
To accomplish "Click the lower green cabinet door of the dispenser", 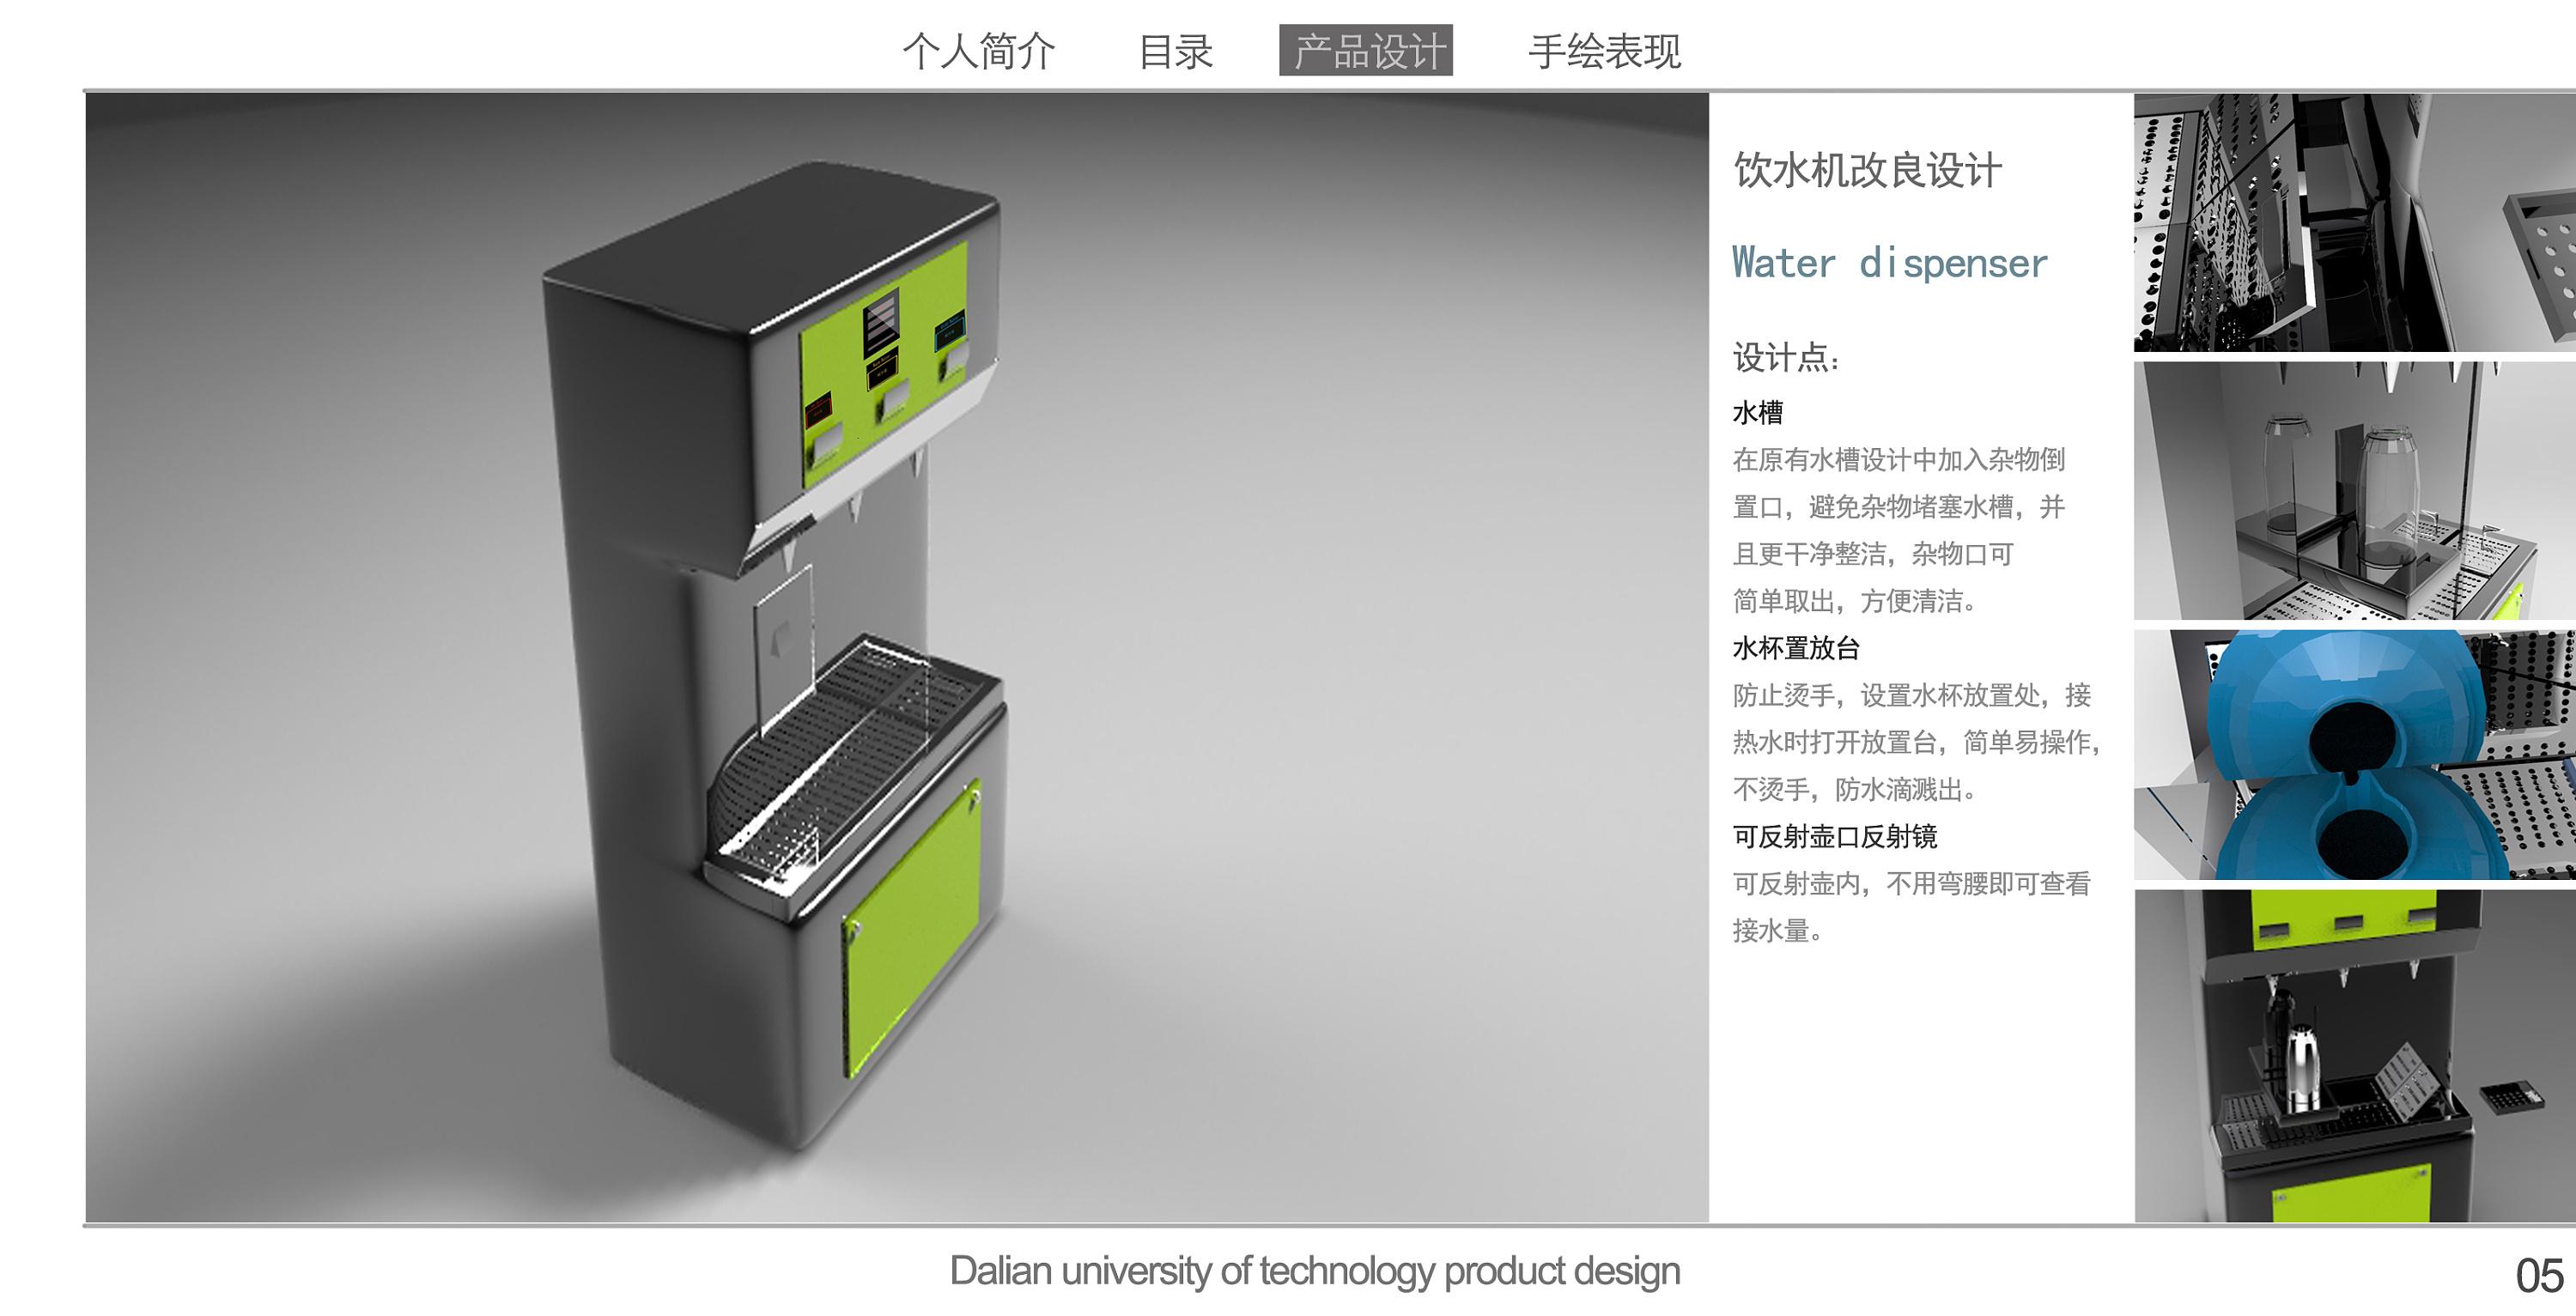I will (912, 928).
